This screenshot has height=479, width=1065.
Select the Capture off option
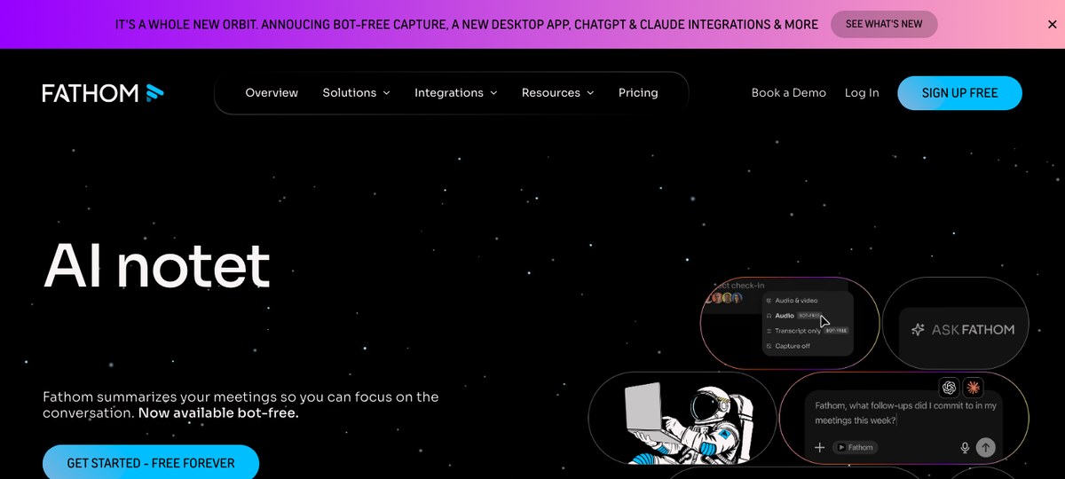point(788,346)
